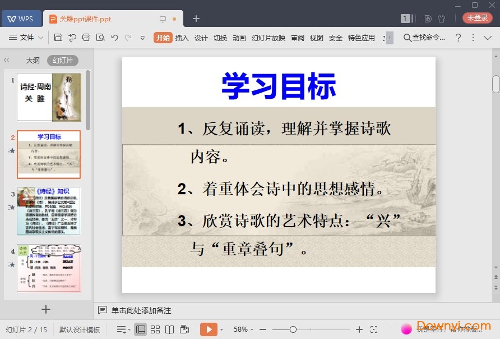500x339 pixels.
Task: Click the 未登录 login button
Action: [x=478, y=18]
